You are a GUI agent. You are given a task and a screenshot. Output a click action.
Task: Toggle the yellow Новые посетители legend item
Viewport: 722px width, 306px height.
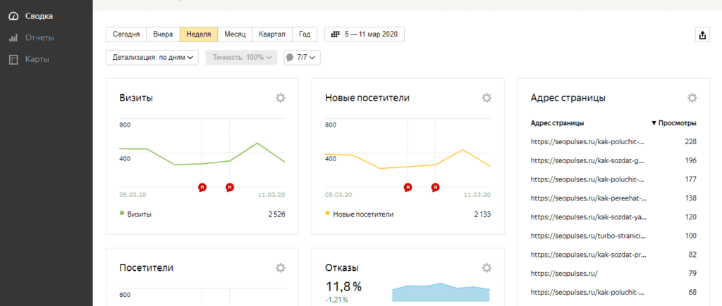[x=359, y=214]
